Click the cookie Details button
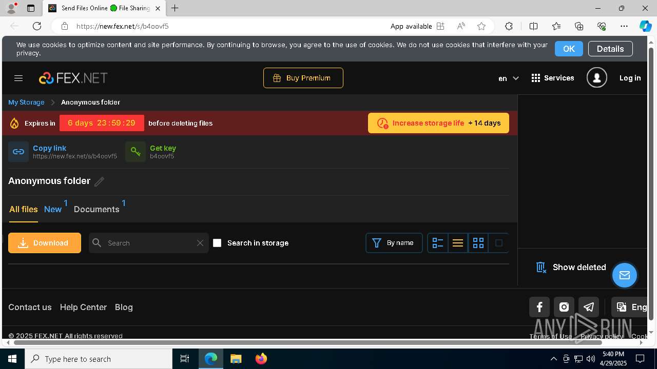 pos(610,49)
